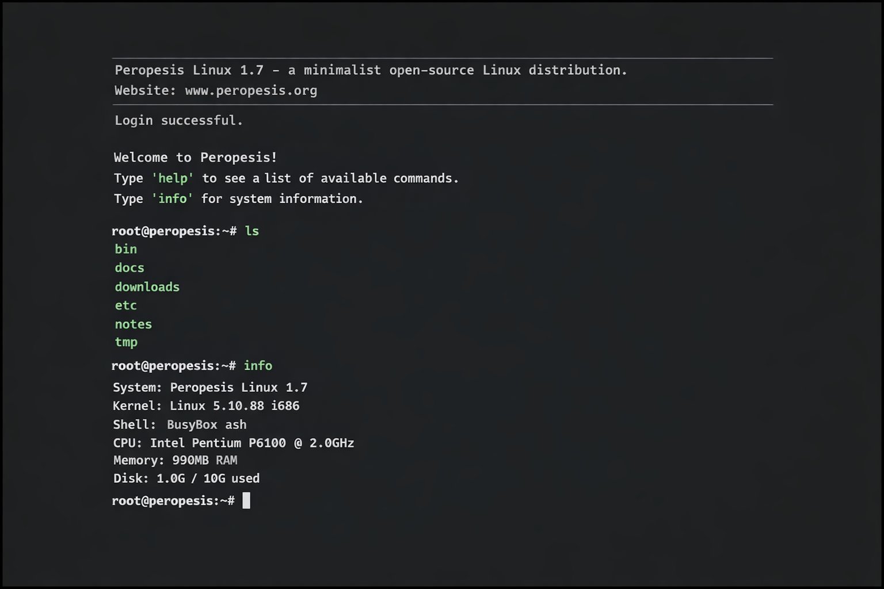This screenshot has width=884, height=589.
Task: Click the 'help' command hint
Action: (x=172, y=178)
